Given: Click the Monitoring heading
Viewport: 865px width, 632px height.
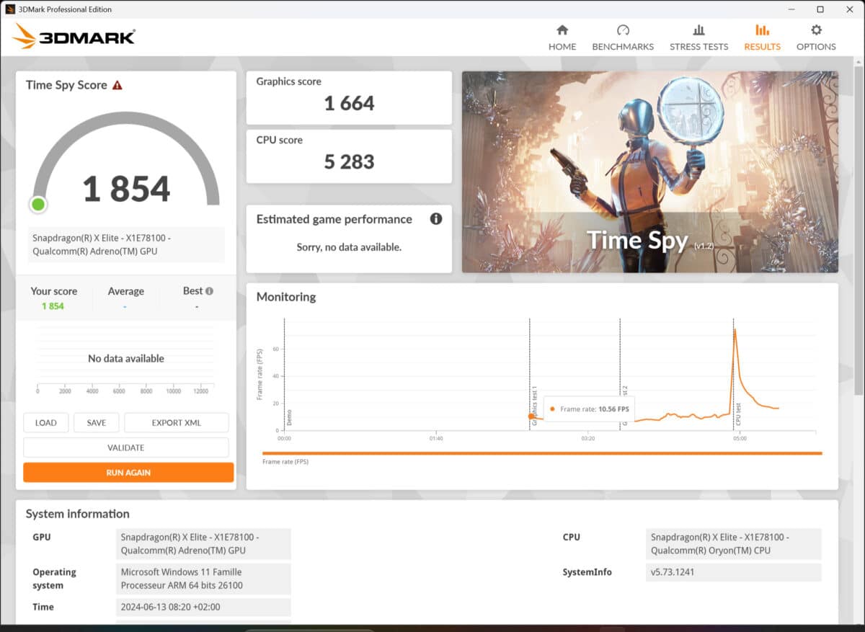Looking at the screenshot, I should click(286, 297).
